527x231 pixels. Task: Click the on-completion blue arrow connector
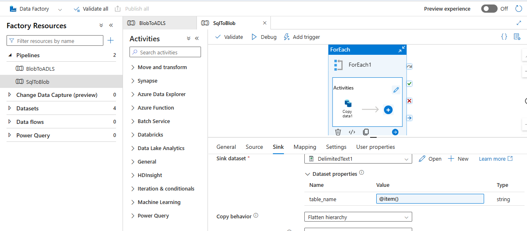(409, 118)
